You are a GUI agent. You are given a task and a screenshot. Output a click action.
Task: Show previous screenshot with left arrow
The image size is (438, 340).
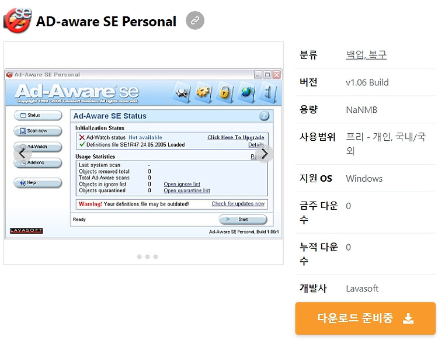22,153
